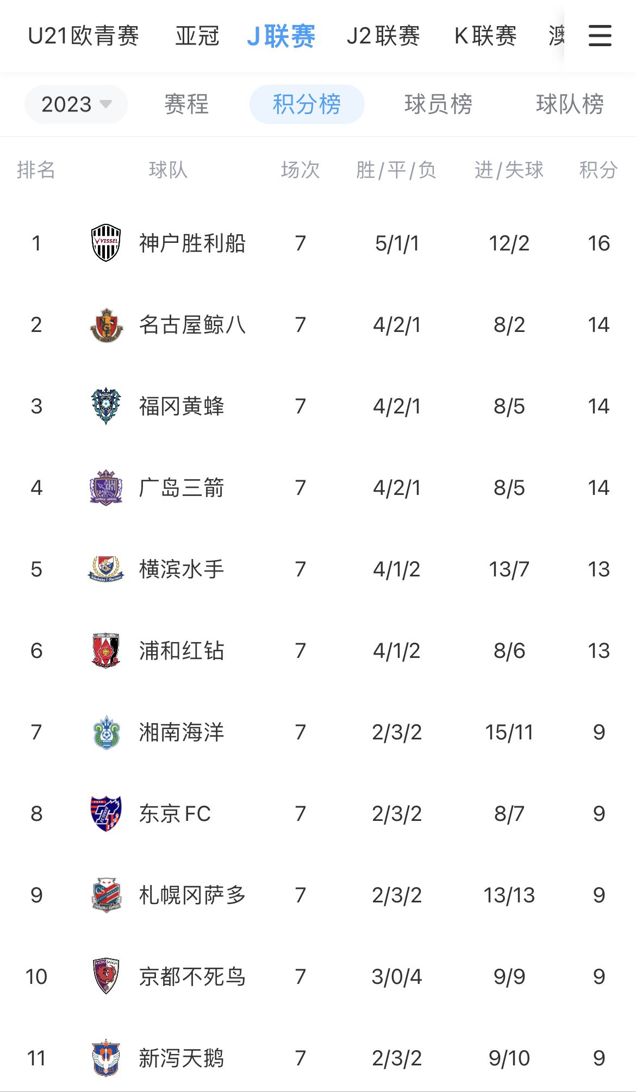
Task: Open the 2023 season dropdown
Action: pyautogui.click(x=76, y=104)
